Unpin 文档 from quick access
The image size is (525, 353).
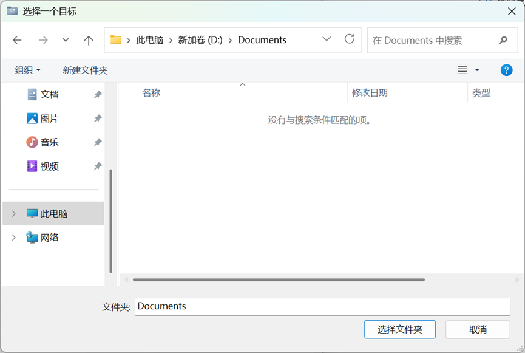coord(98,95)
